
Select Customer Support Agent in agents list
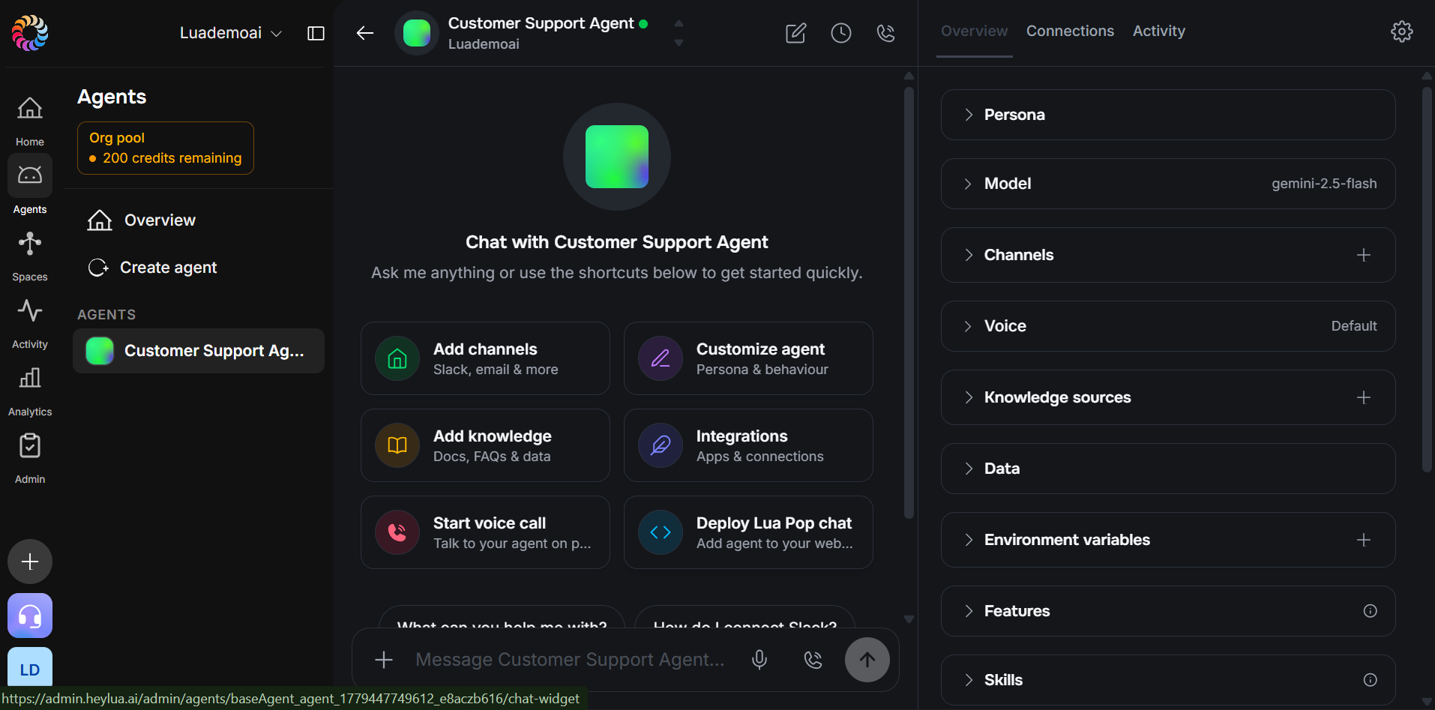point(199,351)
